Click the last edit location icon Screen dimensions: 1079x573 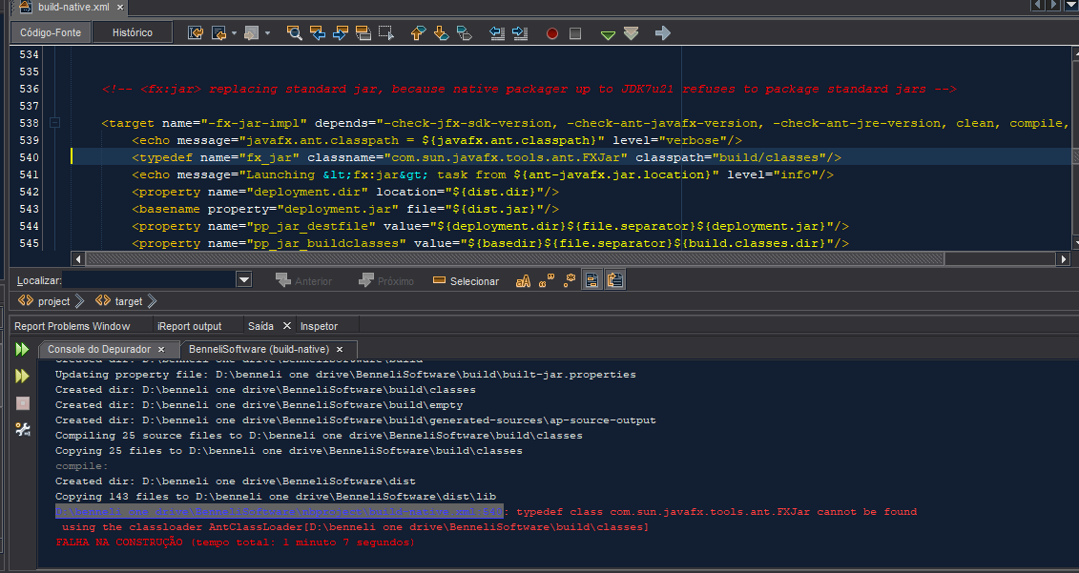[x=196, y=33]
